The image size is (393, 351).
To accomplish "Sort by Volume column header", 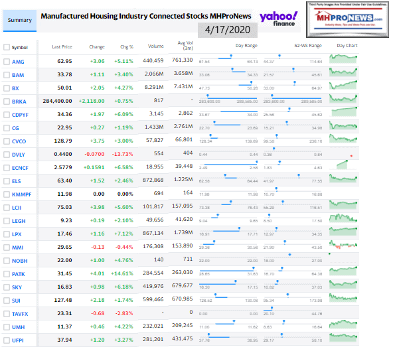I will 155,46.
